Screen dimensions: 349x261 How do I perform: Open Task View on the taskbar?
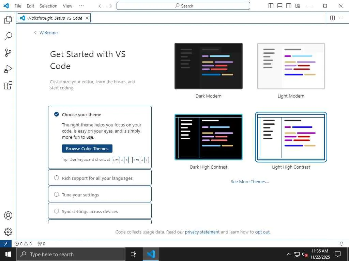pyautogui.click(x=134, y=254)
